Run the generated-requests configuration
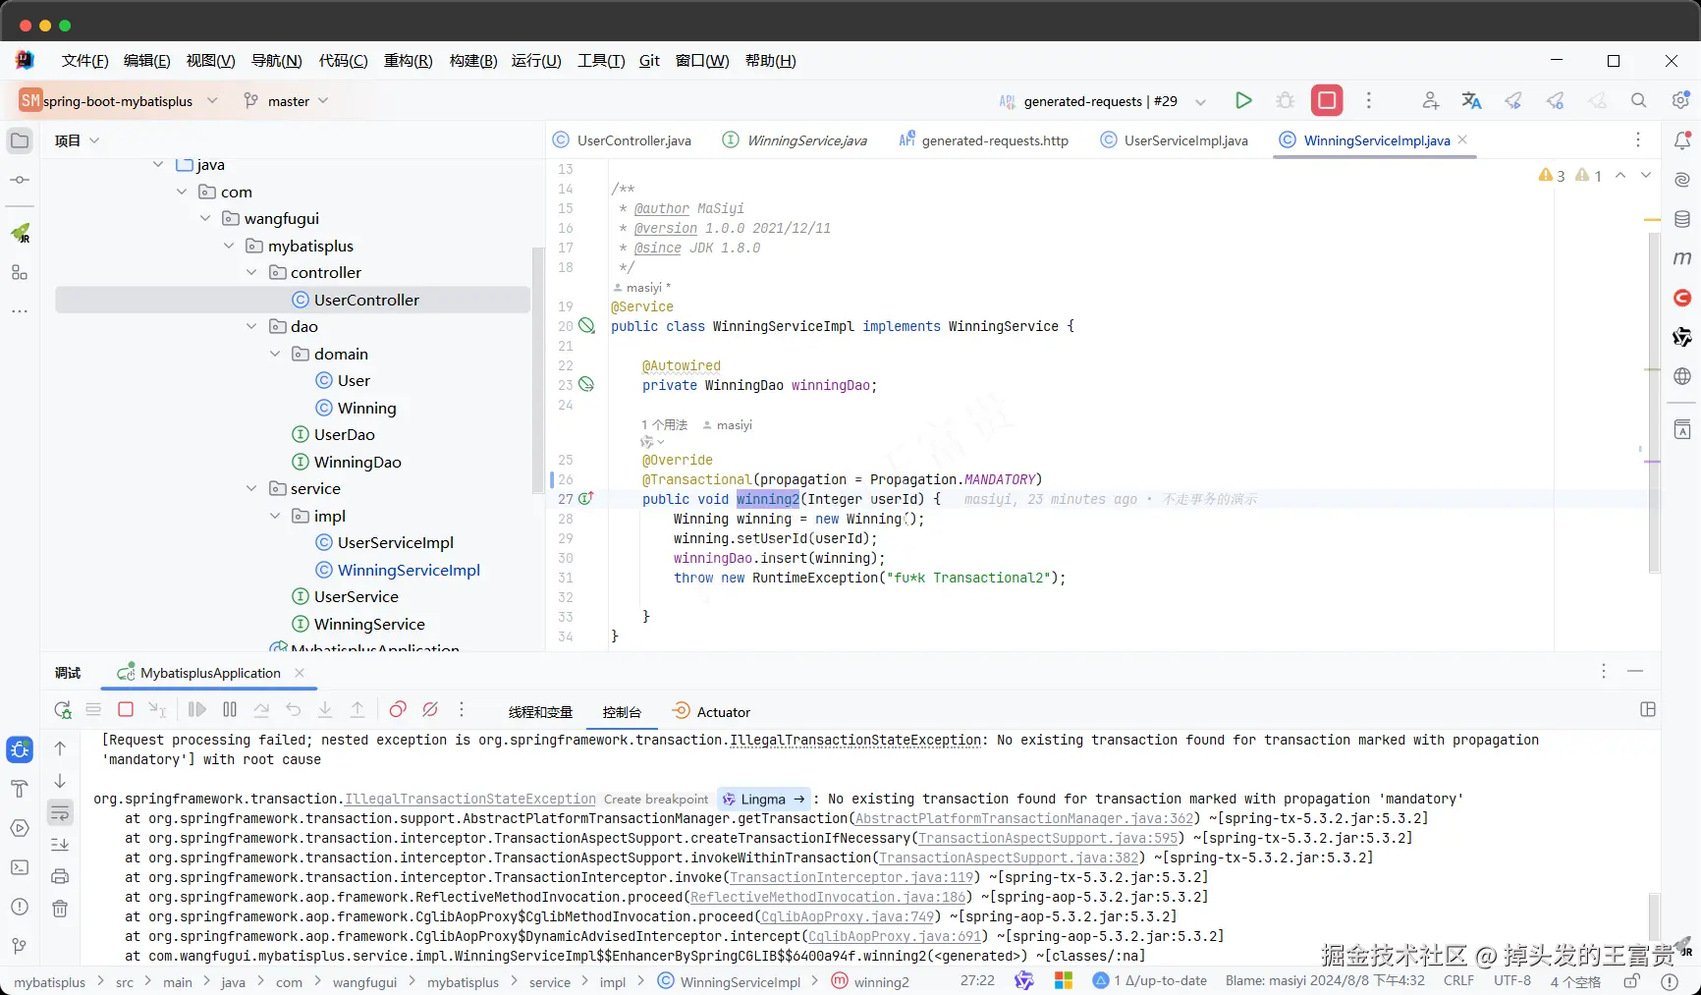The width and height of the screenshot is (1701, 995). [x=1243, y=100]
